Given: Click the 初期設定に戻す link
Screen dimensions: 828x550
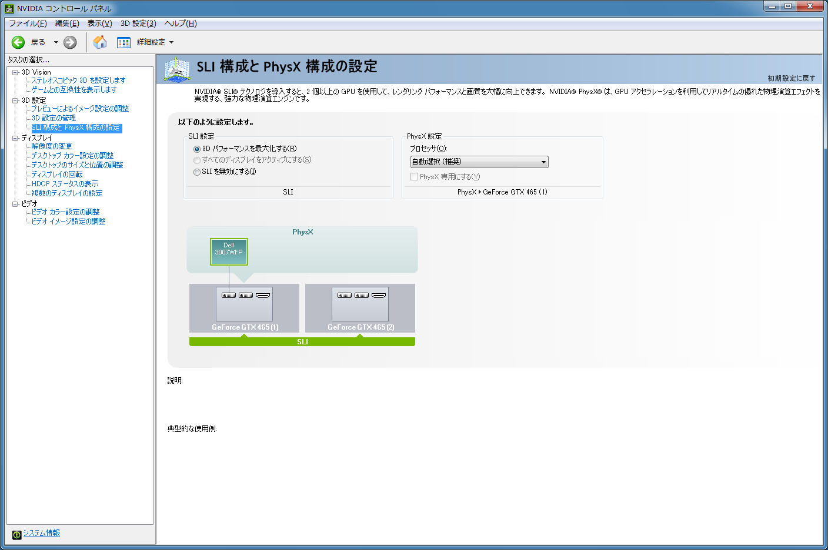Looking at the screenshot, I should tap(791, 78).
